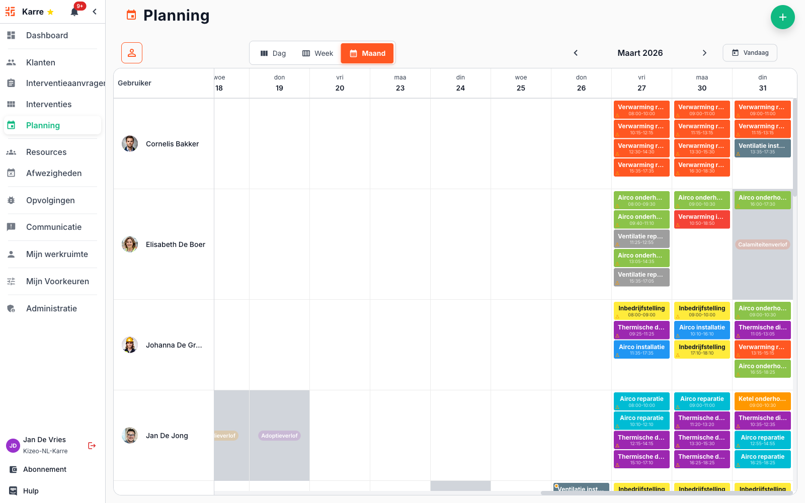The image size is (805, 503).
Task: Switch to Week view
Action: point(317,53)
